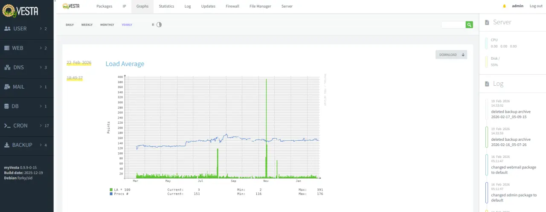Expand DB chevron arrow
This screenshot has height=212, width=546.
[x=41, y=106]
